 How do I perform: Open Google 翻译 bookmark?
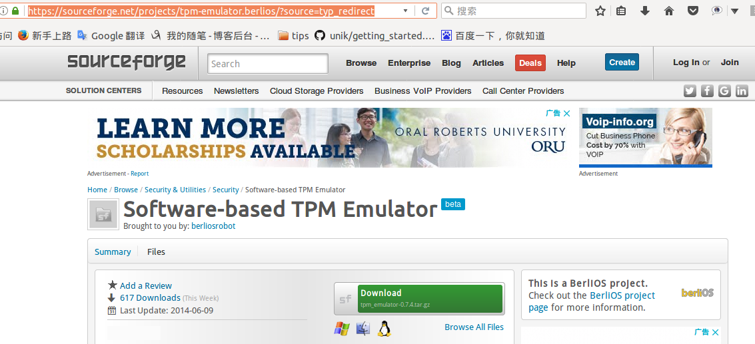[111, 35]
